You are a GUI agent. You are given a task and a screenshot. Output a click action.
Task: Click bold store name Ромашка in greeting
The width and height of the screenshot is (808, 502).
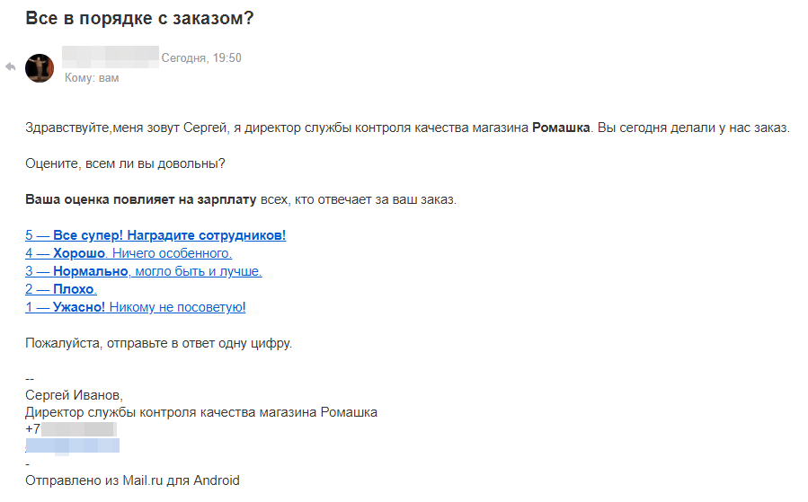click(x=562, y=128)
